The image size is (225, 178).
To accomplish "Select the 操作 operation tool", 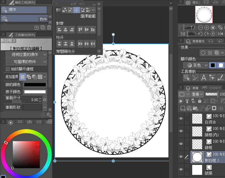I will pyautogui.click(x=24, y=10).
